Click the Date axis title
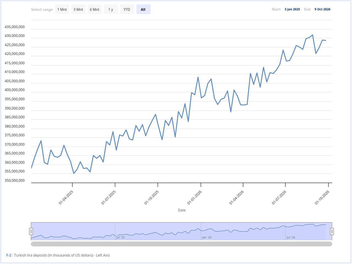The image size is (352, 264). (x=182, y=210)
